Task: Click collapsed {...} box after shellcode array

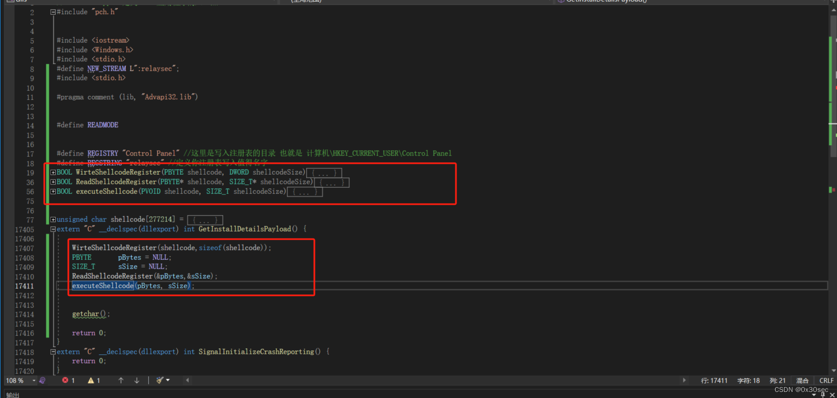Action: 205,220
